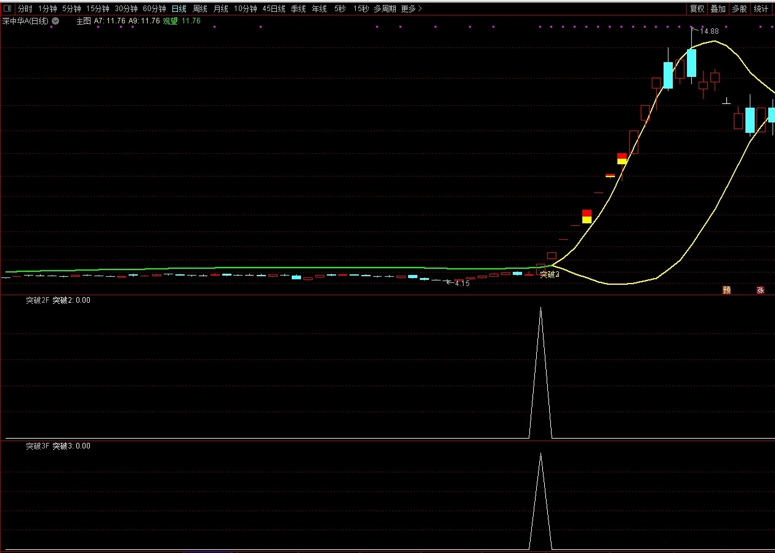Click the 4.15 low price marker
Screen dimensions: 775x553
click(462, 284)
